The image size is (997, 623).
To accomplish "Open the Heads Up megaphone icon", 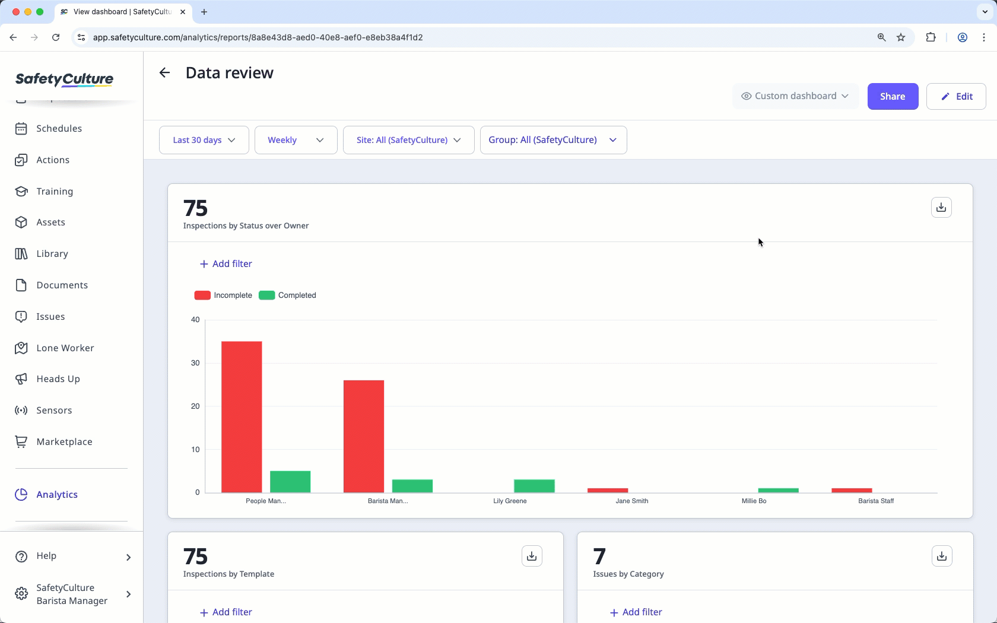I will [x=21, y=379].
